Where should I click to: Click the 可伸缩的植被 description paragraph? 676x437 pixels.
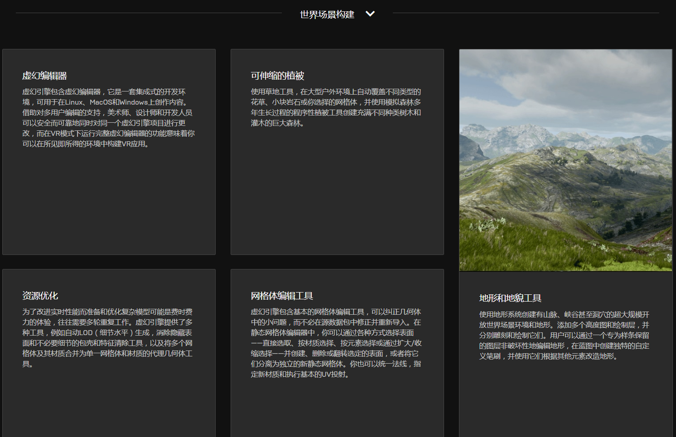pyautogui.click(x=336, y=107)
